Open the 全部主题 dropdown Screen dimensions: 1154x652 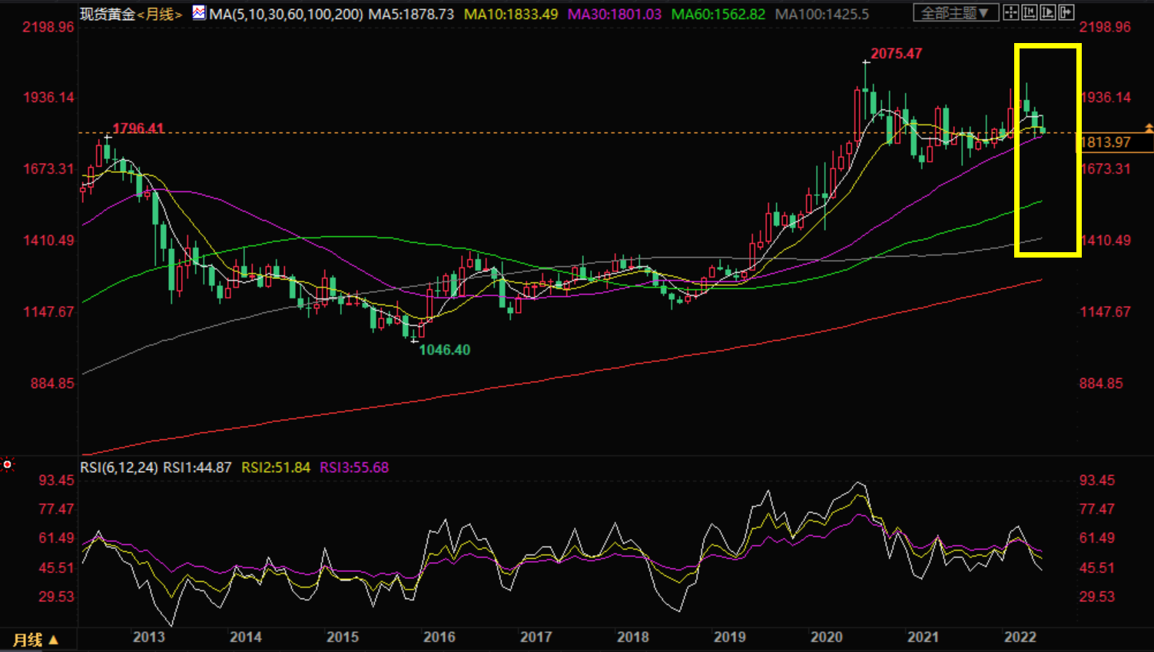click(x=955, y=12)
